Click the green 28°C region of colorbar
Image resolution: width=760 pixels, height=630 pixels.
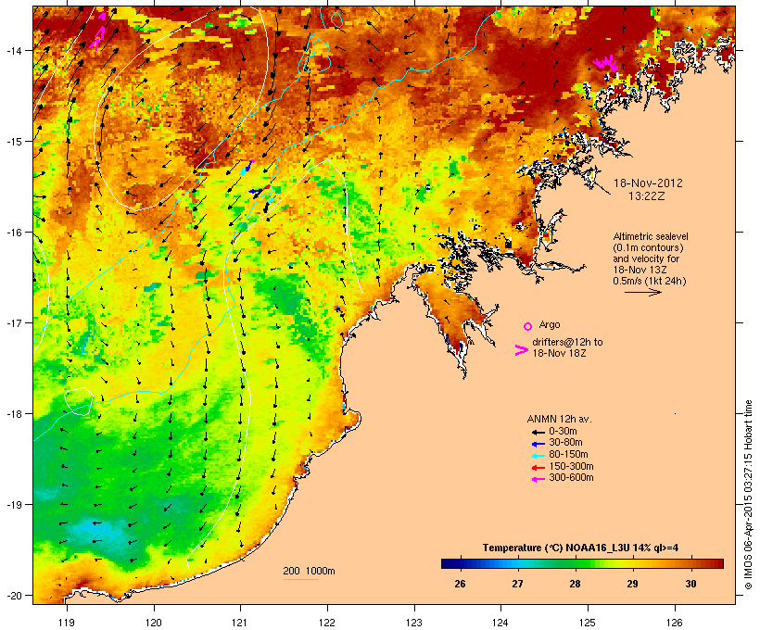point(575,563)
